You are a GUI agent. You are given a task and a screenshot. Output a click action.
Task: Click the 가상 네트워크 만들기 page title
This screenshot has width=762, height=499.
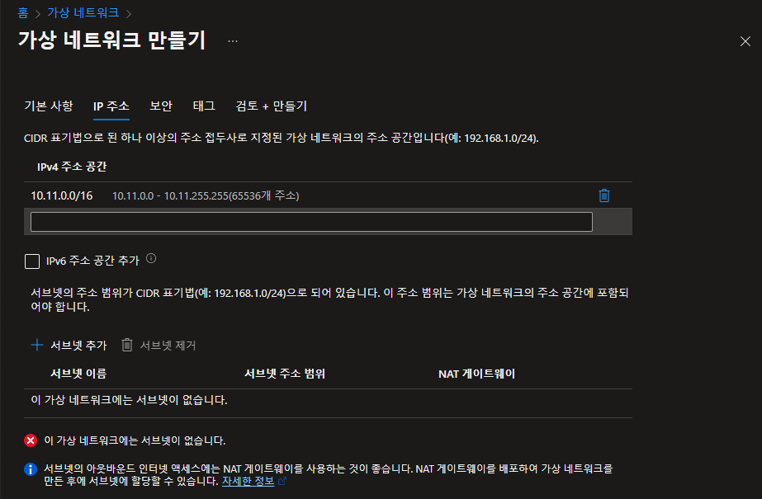coord(112,40)
